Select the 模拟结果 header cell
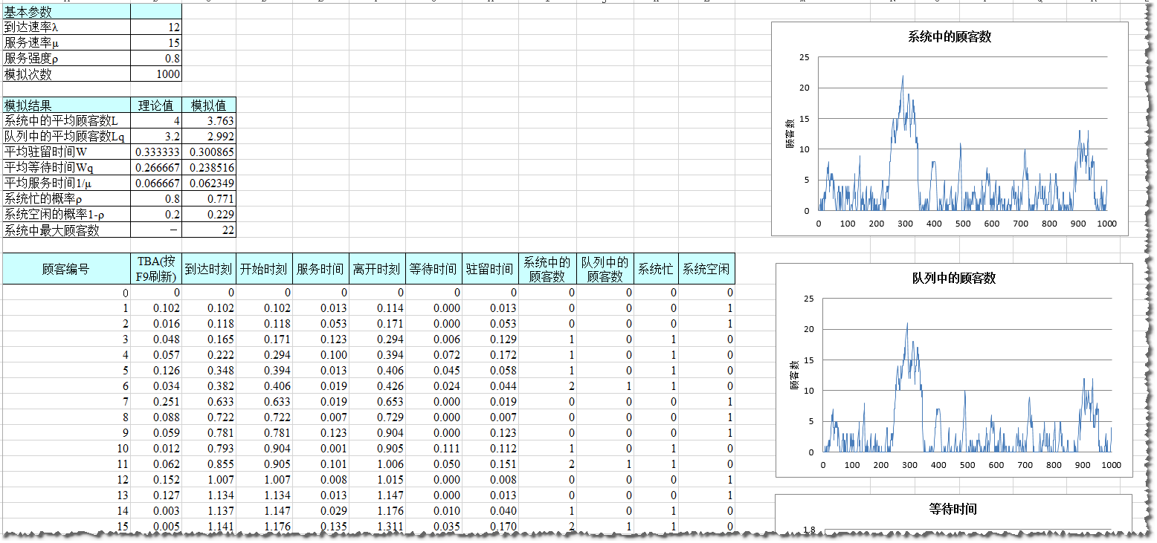The image size is (1157, 543). (x=66, y=105)
